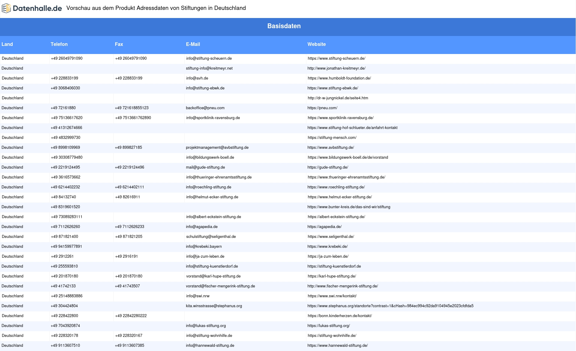Open bunter-kreis.de/das-sind-wir/stiftung link

pyautogui.click(x=349, y=207)
